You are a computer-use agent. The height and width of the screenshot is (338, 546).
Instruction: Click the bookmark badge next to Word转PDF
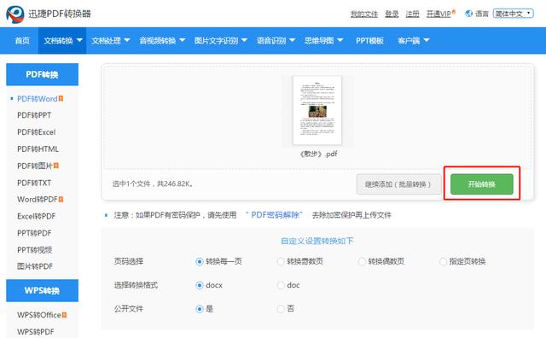pyautogui.click(x=61, y=200)
